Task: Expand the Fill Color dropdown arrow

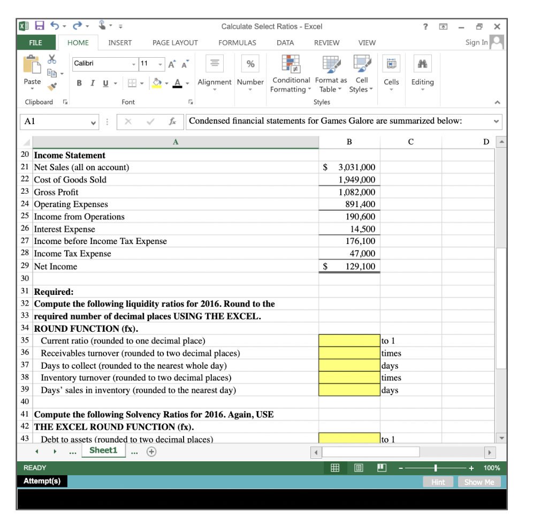Action: coord(166,83)
